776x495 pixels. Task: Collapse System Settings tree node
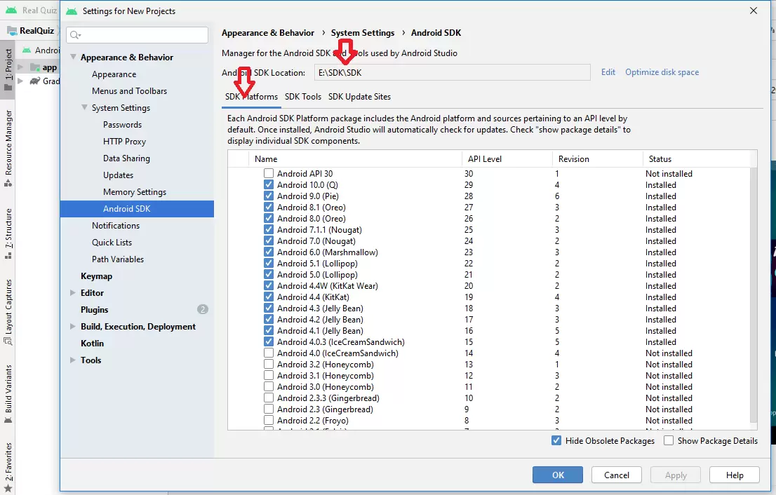tap(85, 107)
